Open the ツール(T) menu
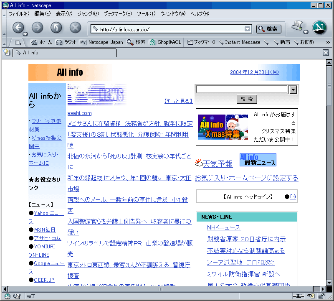The height and width of the screenshot is (301, 334). pos(146,14)
